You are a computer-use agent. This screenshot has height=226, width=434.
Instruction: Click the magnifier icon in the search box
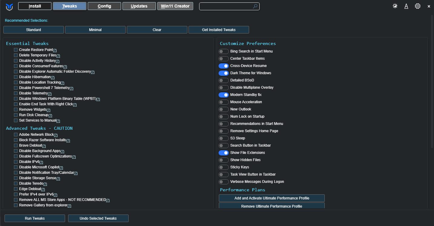click(x=255, y=6)
